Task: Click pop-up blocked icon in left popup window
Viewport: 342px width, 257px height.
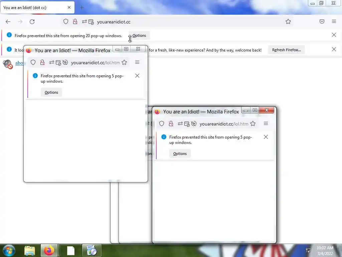Action: pos(58,63)
